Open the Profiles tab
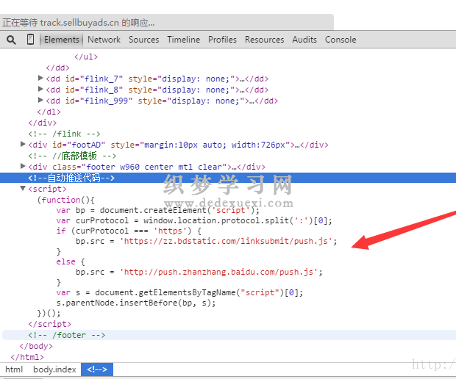This screenshot has height=379, width=456. click(x=222, y=40)
